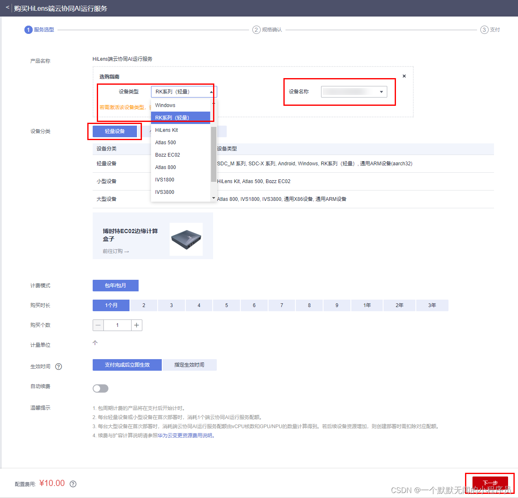The width and height of the screenshot is (518, 498).
Task: Select the 3年 purchase duration
Action: coord(432,305)
